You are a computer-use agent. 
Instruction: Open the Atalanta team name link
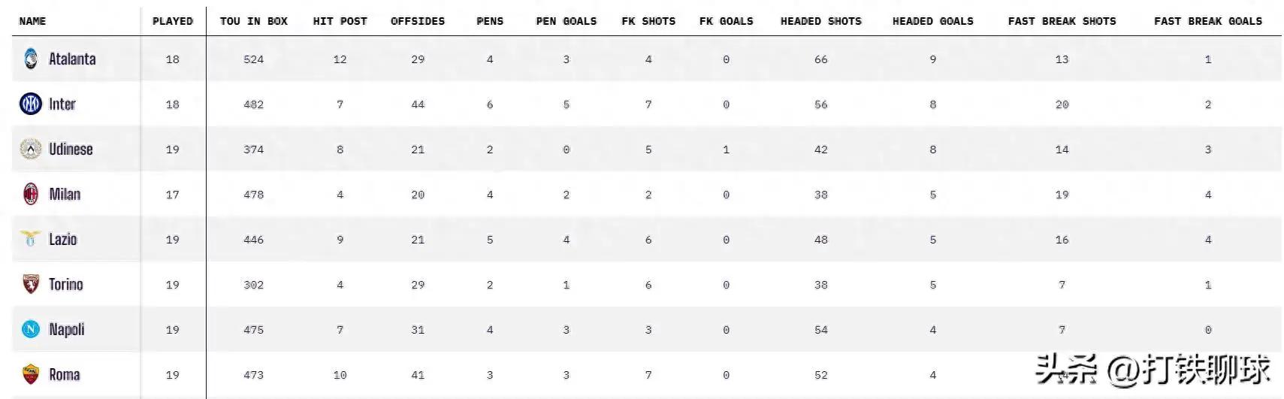click(x=72, y=59)
